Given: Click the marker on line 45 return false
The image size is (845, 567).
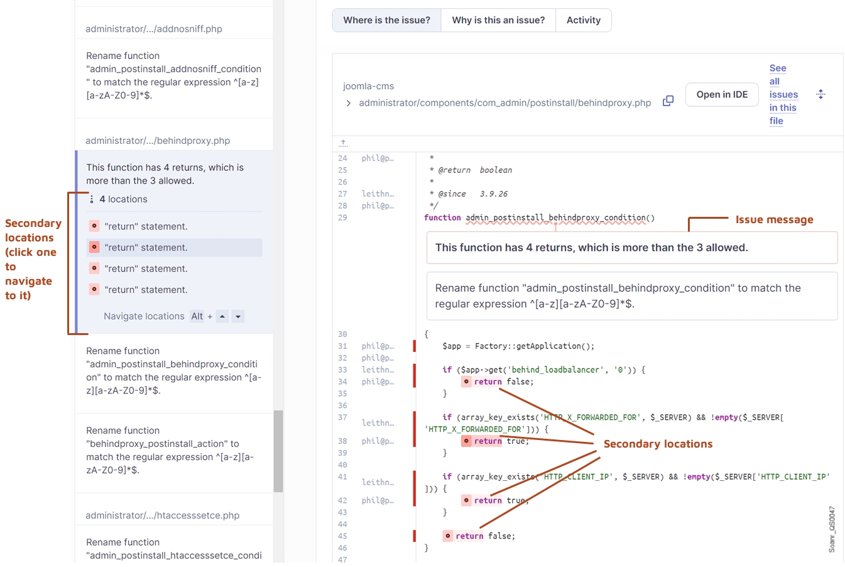Looking at the screenshot, I should (x=447, y=536).
